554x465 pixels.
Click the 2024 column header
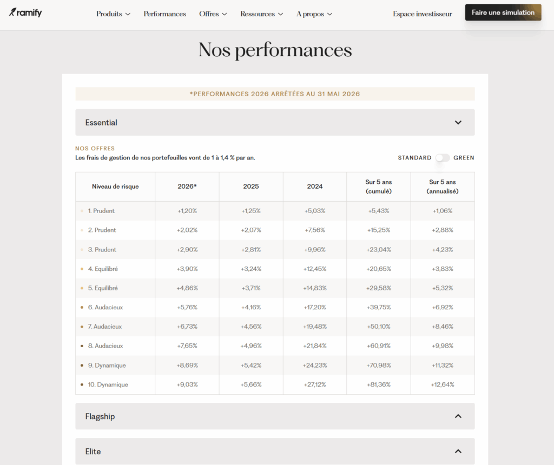pyautogui.click(x=315, y=187)
